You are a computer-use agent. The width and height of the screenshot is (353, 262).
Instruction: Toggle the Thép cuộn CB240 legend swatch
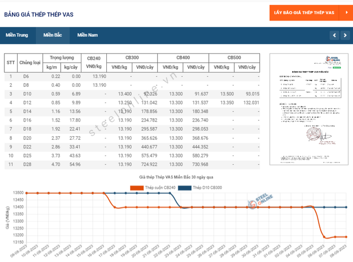[x=137, y=188]
